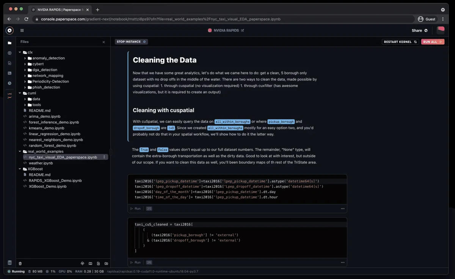The width and height of the screenshot is (455, 279).
Task: Click the RAM 0.28 | 30 GB status
Action: point(89,271)
